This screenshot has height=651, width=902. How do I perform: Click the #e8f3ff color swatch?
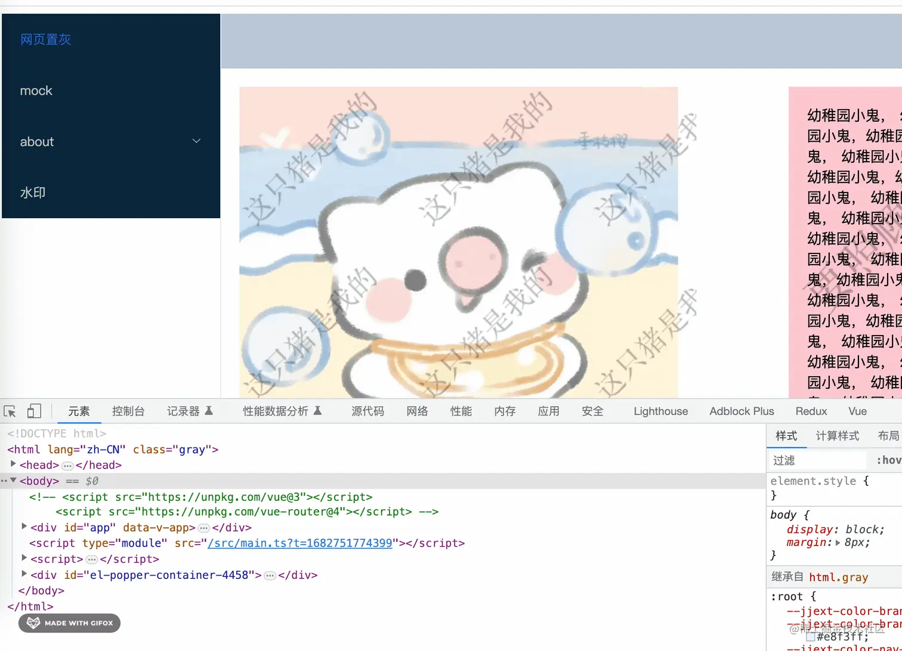(810, 635)
